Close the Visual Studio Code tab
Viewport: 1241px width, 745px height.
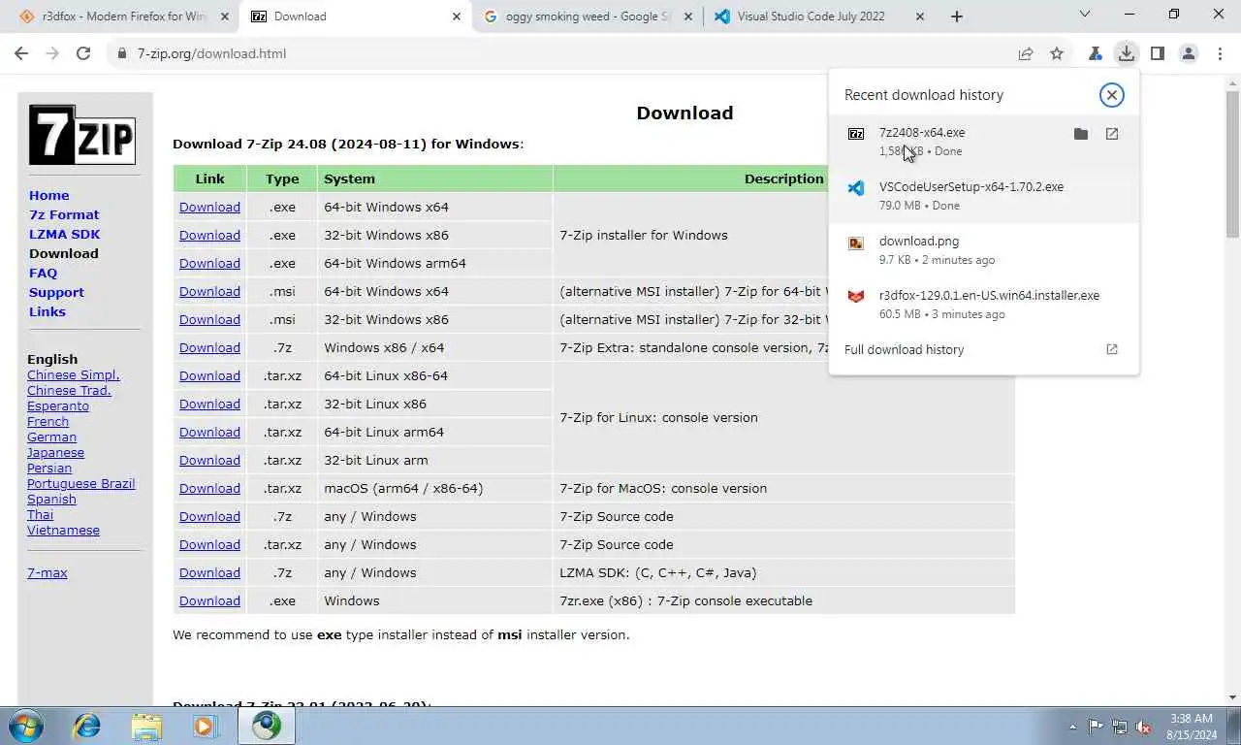[920, 16]
